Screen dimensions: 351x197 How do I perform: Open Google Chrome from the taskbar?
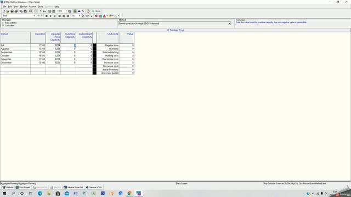coord(129,193)
